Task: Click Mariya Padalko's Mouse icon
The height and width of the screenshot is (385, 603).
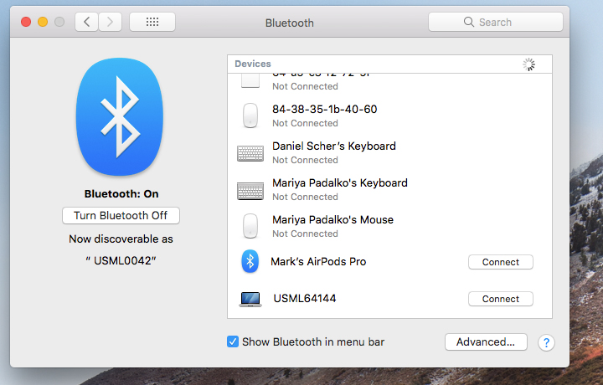Action: (250, 226)
